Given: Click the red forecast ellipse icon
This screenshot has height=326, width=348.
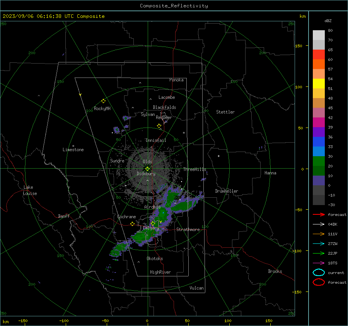Looking at the screenshot, I should [319, 282].
